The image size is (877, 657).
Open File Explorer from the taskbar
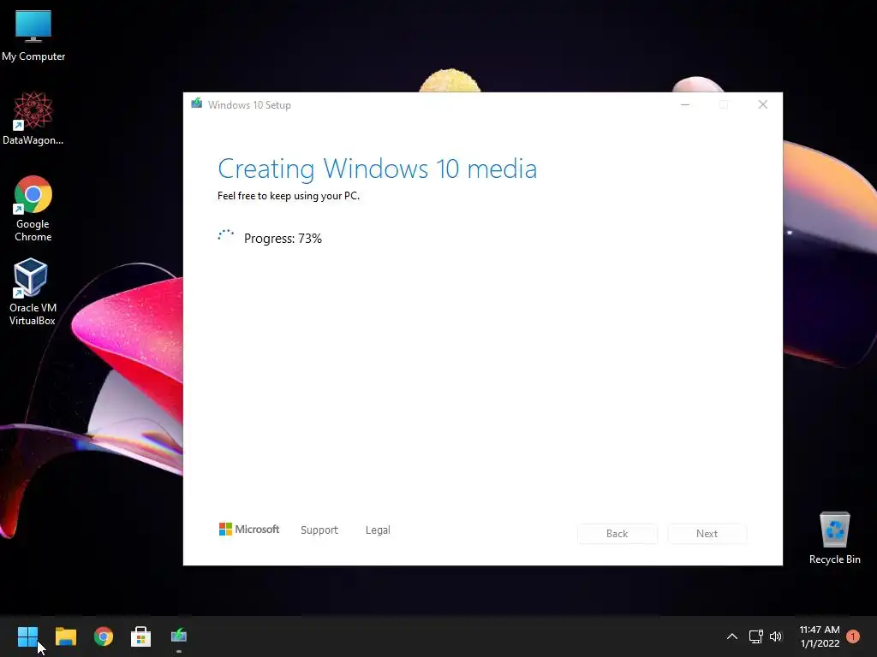point(65,636)
